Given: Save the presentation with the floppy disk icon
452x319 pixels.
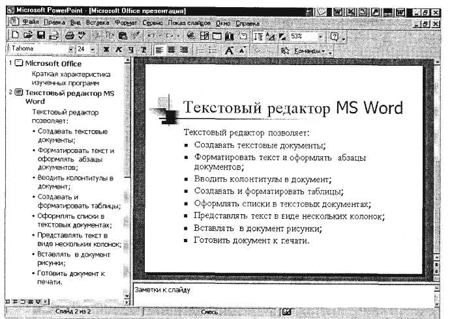Looking at the screenshot, I should (41, 36).
